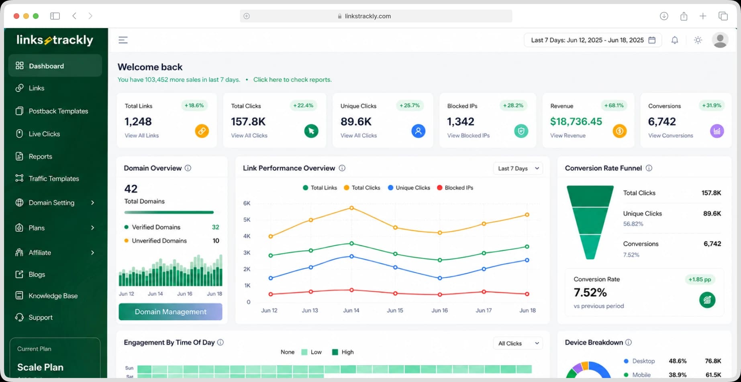Open a new tab with the plus icon
The image size is (741, 382).
pyautogui.click(x=703, y=16)
